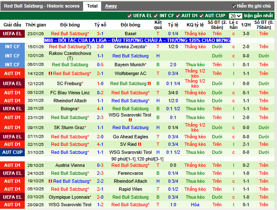Open Crvena Zvezda team link
The image size is (277, 210).
tap(131, 47)
